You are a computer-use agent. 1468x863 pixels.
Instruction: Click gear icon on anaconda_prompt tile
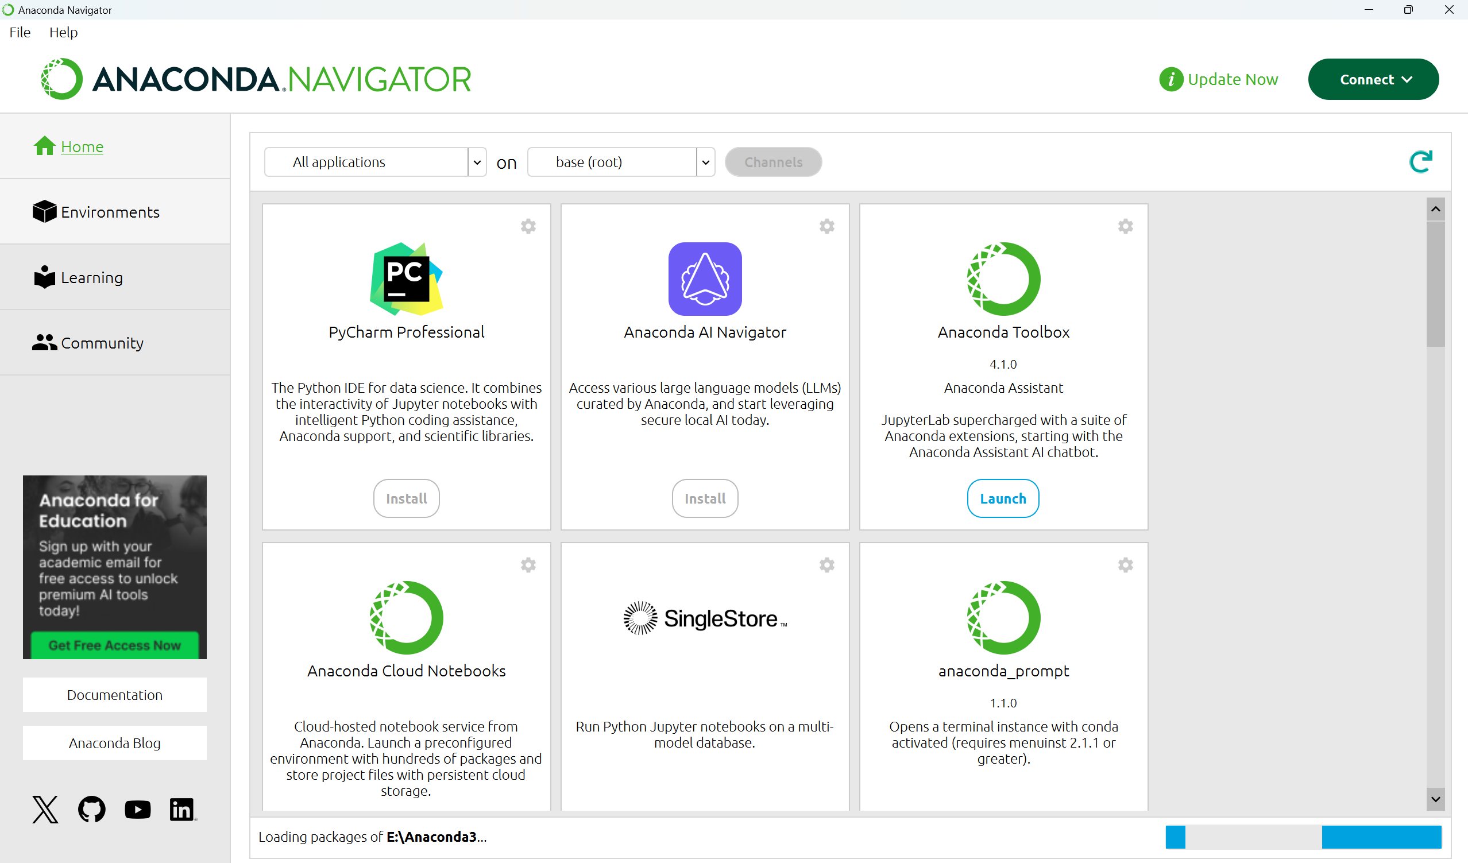coord(1125,565)
